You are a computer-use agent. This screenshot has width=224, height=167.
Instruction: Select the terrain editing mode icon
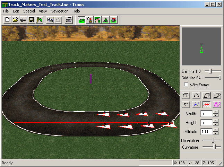82,20
